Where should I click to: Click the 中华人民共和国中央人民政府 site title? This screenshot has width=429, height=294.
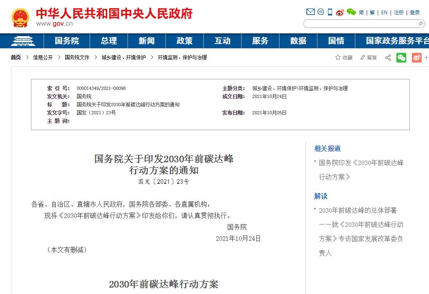click(x=114, y=14)
